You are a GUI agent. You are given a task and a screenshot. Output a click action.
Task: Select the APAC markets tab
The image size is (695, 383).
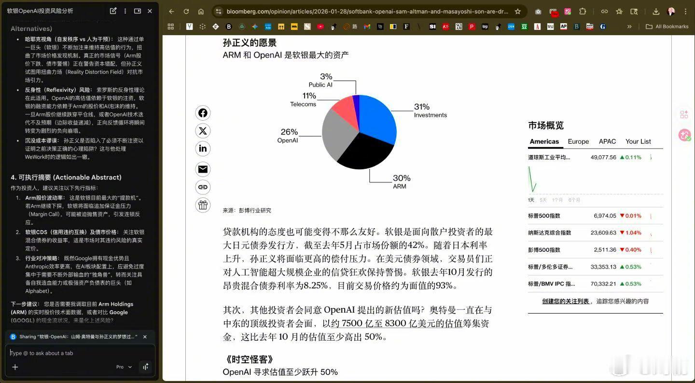pyautogui.click(x=607, y=141)
